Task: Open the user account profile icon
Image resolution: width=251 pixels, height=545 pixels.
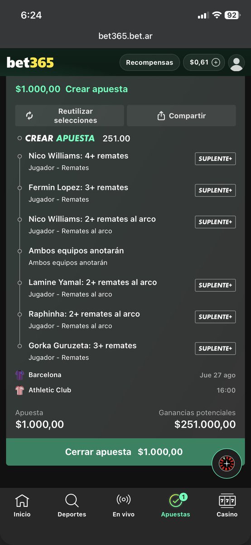Action: click(237, 63)
